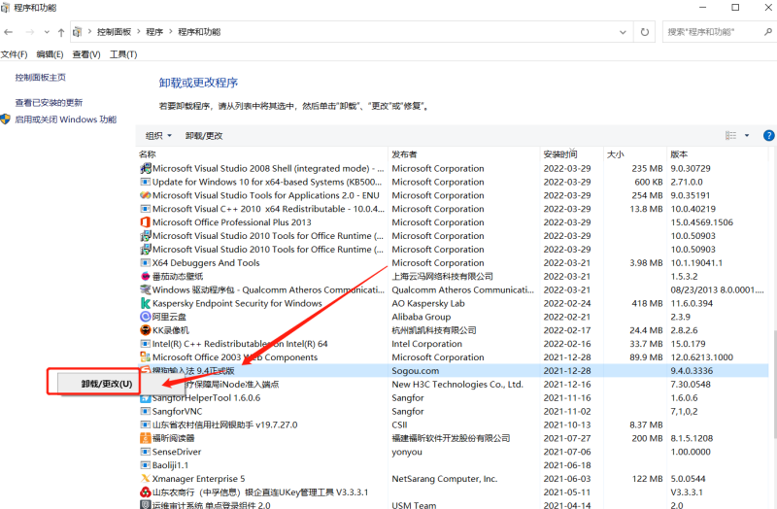Open the blue help icon

pos(768,135)
